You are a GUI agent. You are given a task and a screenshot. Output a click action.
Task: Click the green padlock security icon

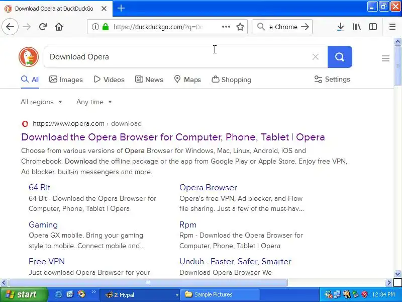click(106, 27)
